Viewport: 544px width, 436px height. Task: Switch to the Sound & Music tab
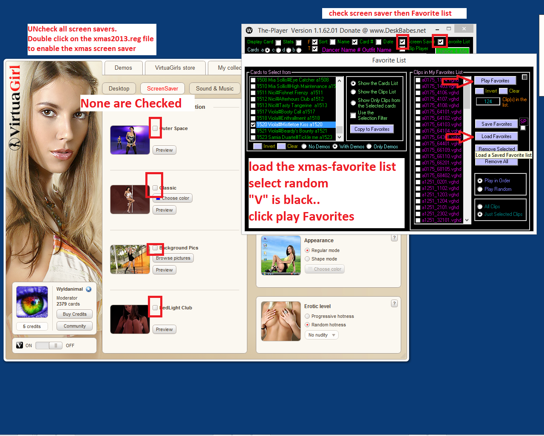(215, 88)
